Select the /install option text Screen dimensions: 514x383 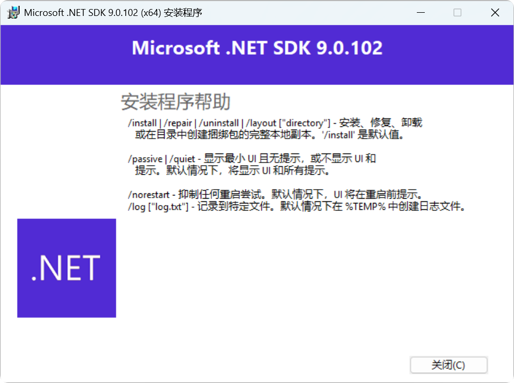(x=142, y=123)
